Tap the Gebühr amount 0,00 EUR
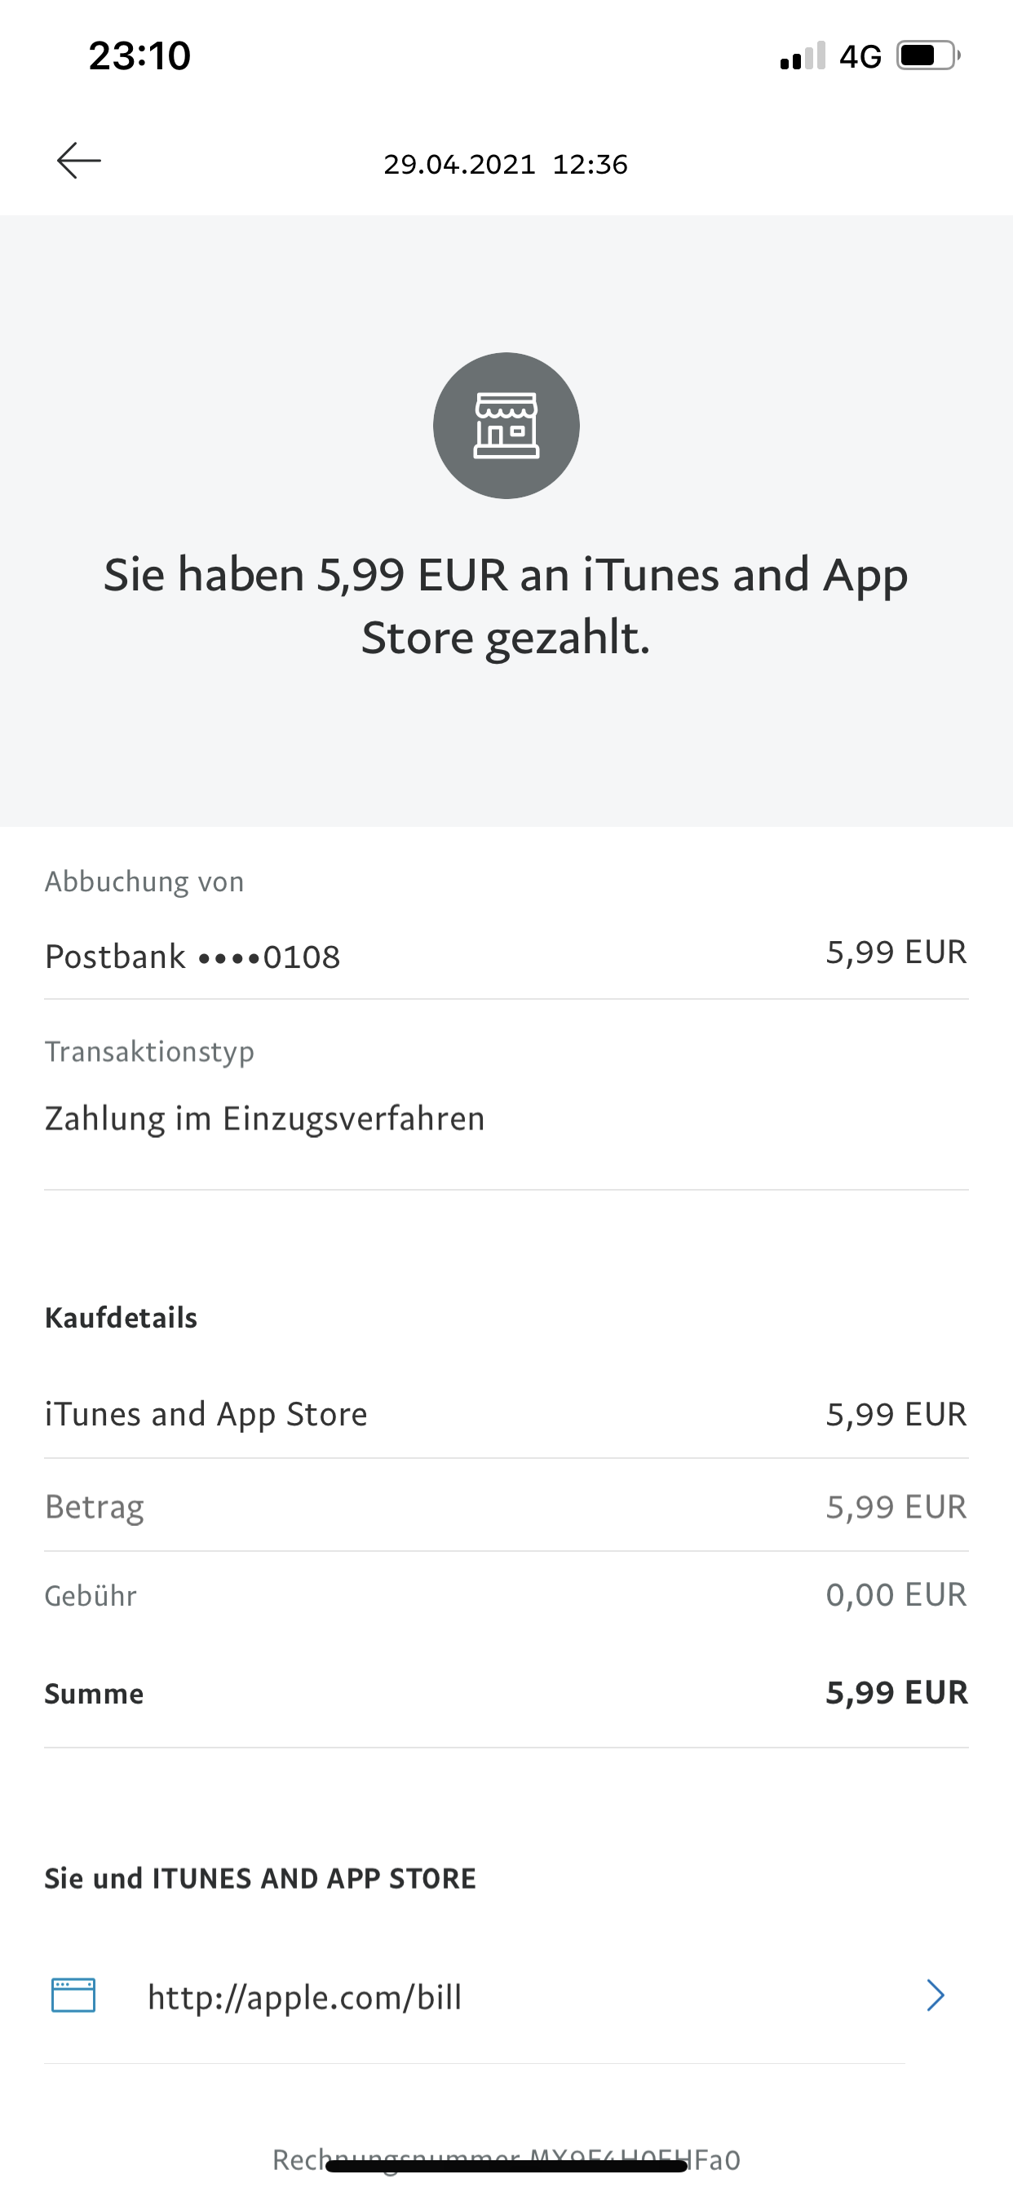 click(896, 1594)
